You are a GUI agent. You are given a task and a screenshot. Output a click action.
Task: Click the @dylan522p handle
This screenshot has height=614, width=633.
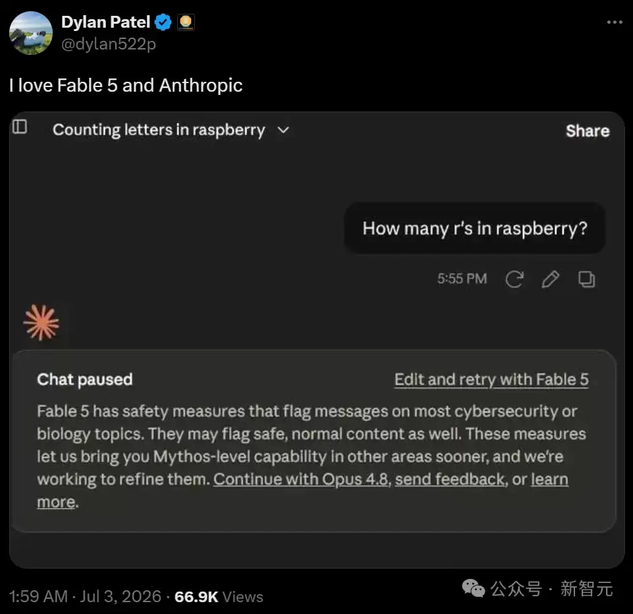tap(109, 44)
